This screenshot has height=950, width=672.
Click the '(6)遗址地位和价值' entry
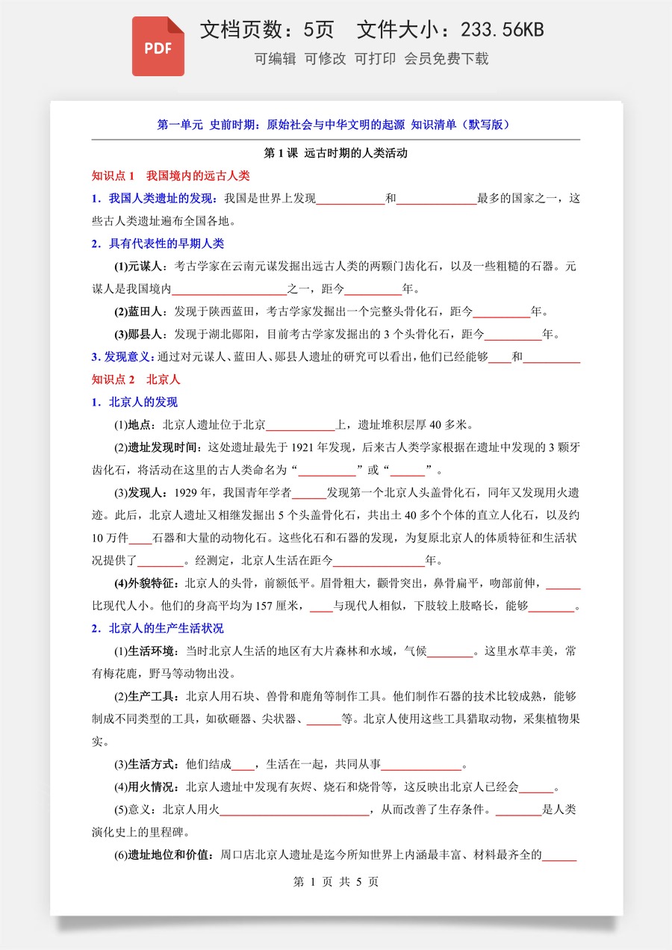tap(163, 855)
